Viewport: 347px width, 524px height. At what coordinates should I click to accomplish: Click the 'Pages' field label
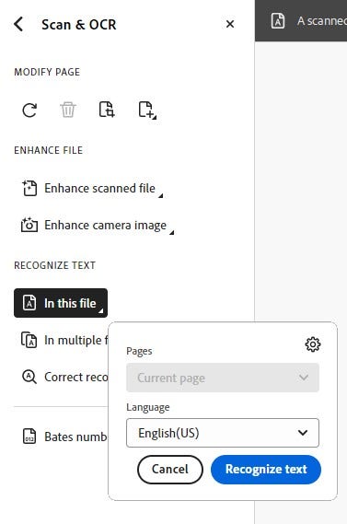click(x=139, y=351)
